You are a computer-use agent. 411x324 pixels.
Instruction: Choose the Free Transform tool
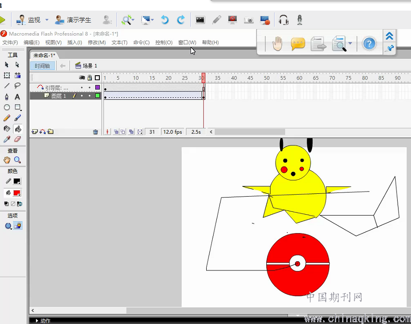[x=7, y=75]
